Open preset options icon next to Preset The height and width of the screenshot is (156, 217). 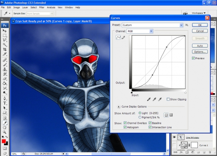coord(187,25)
